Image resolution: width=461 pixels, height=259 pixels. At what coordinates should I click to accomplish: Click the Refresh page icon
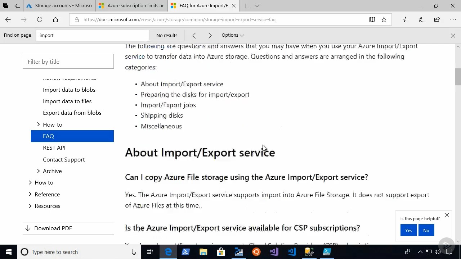(40, 19)
